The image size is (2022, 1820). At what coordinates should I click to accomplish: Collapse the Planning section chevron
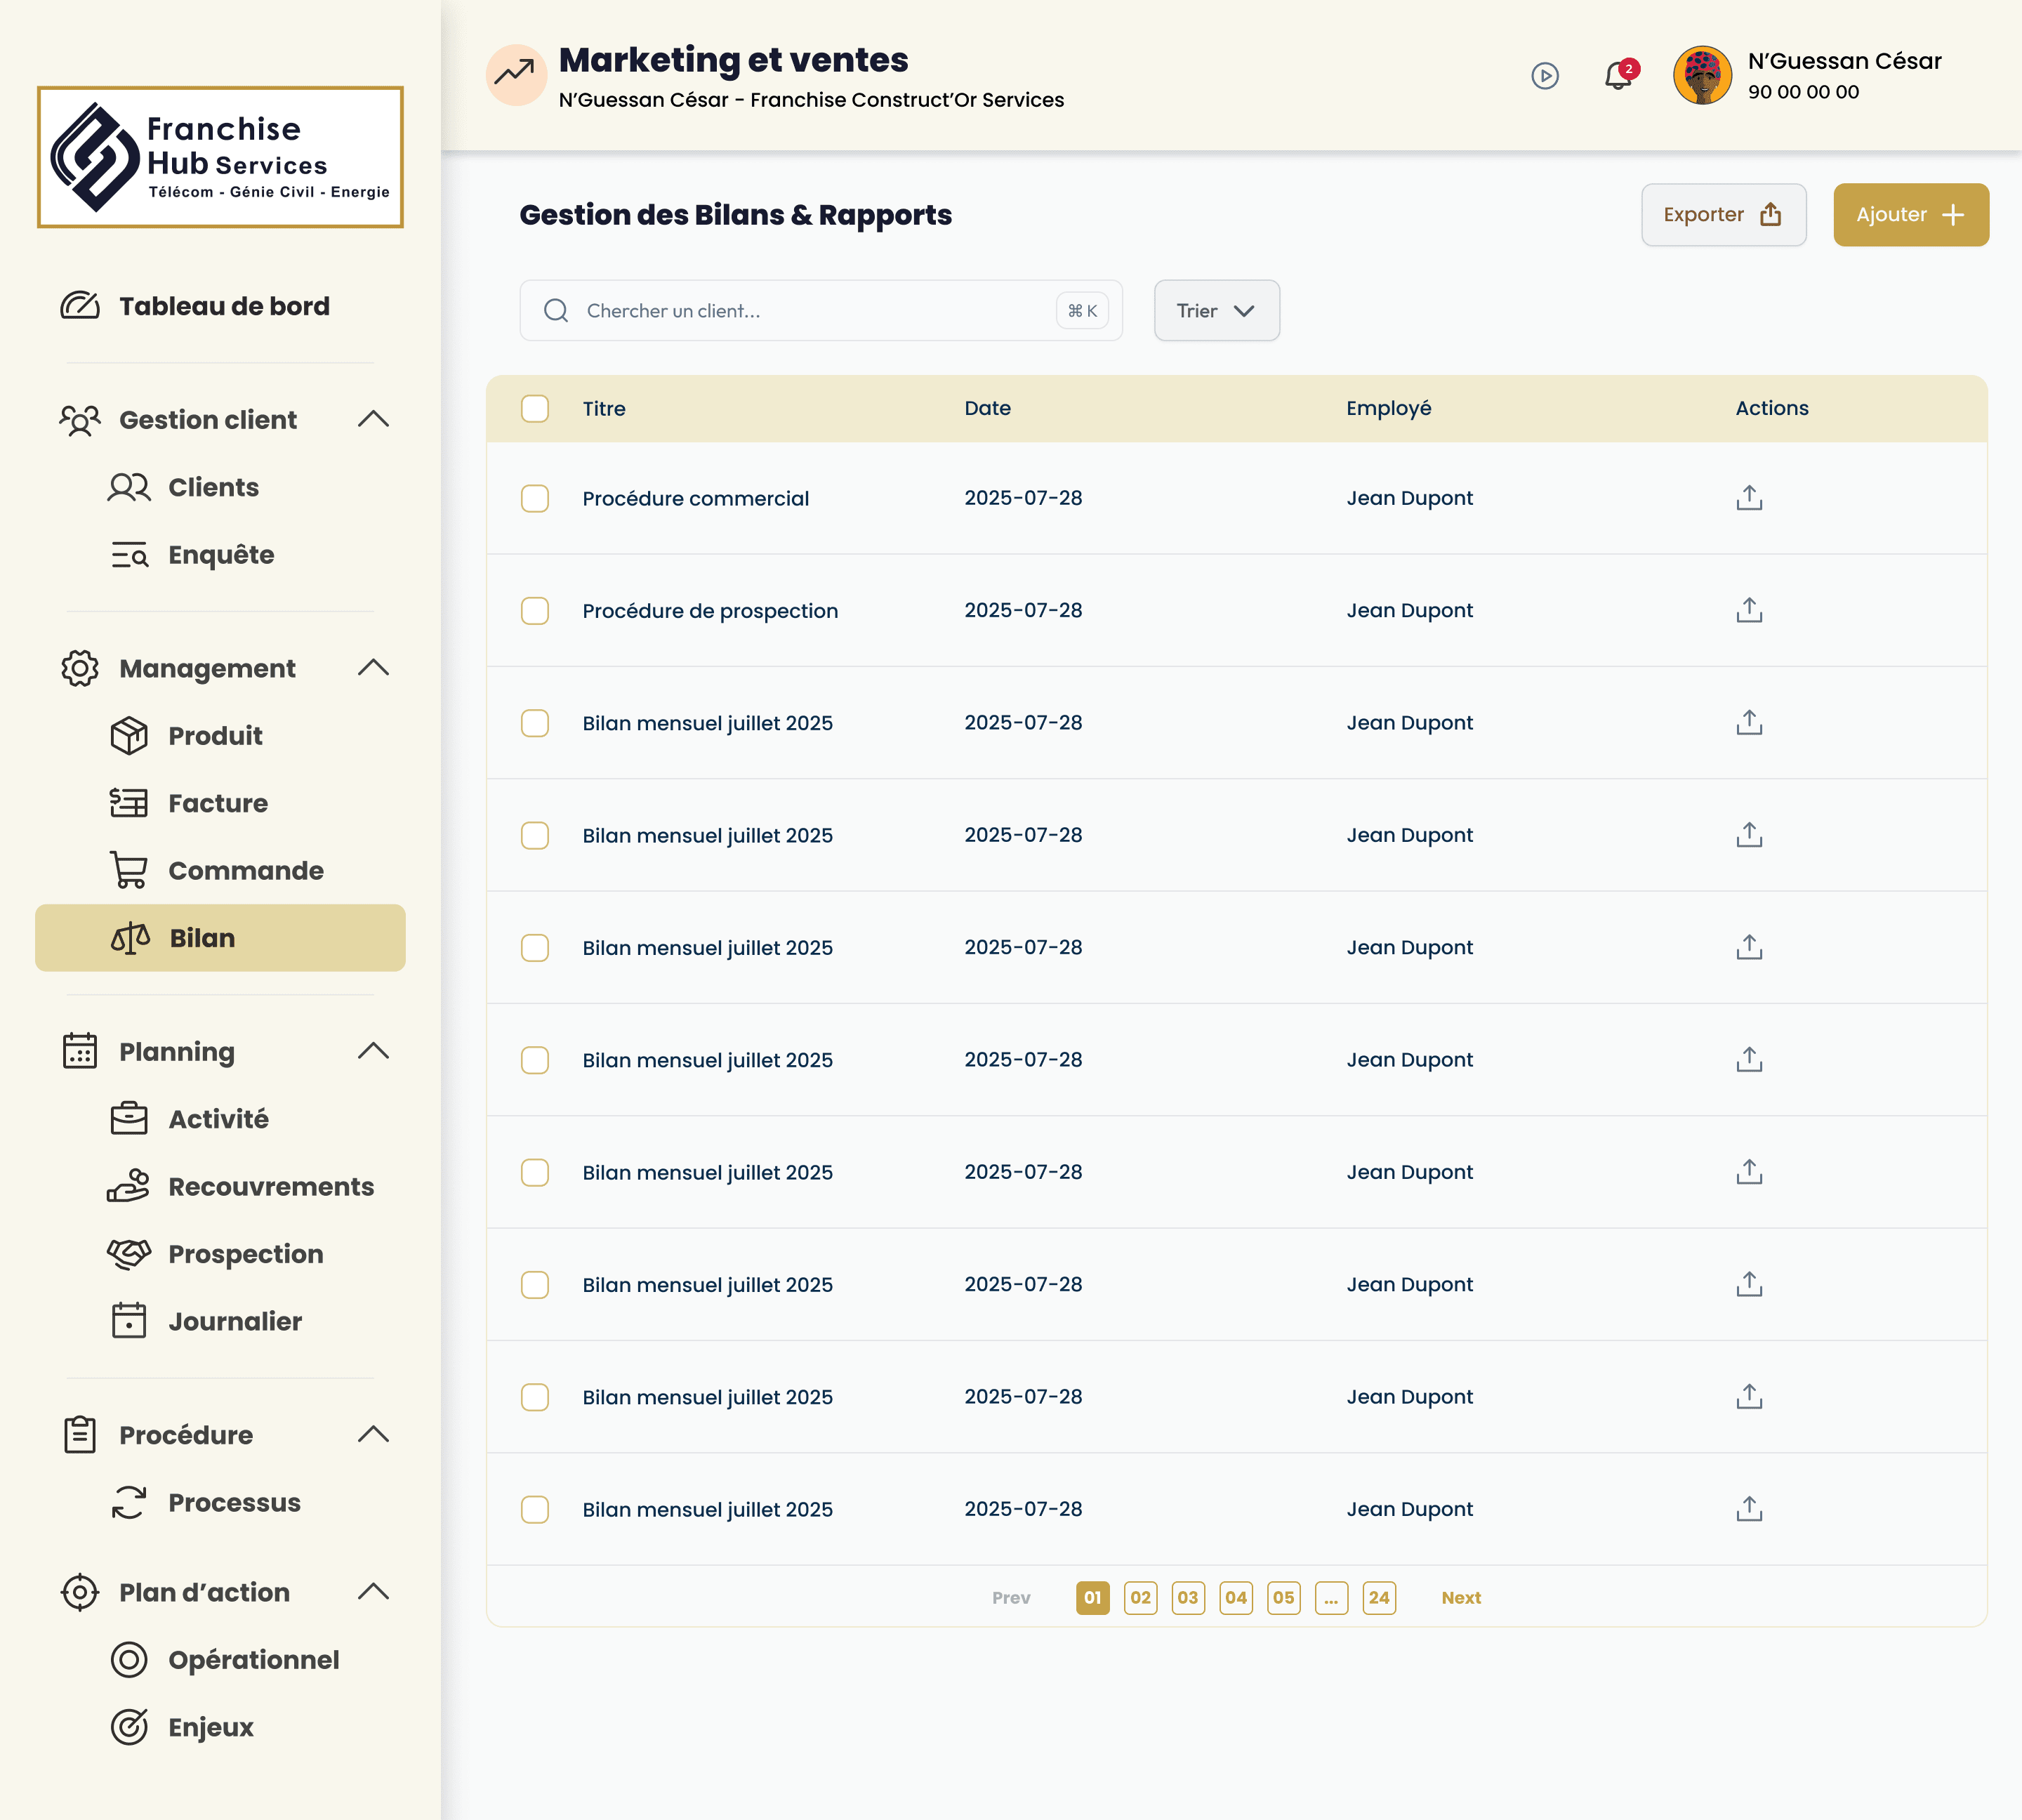[373, 1051]
